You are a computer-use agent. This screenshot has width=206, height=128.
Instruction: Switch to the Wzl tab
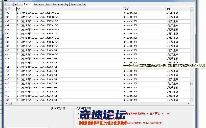(18, 5)
